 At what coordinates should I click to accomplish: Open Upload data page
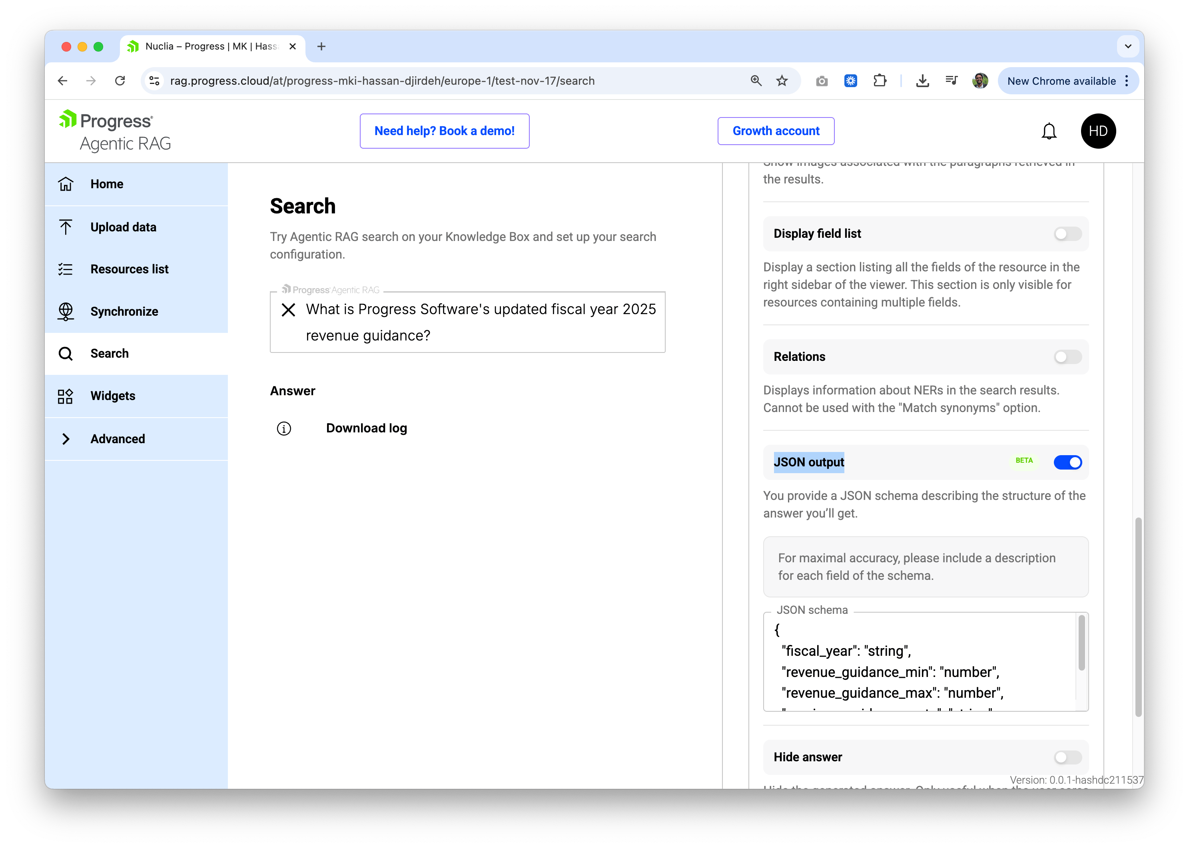[136, 227]
